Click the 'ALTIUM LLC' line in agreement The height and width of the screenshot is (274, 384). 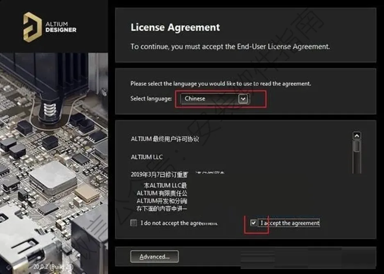coord(147,157)
